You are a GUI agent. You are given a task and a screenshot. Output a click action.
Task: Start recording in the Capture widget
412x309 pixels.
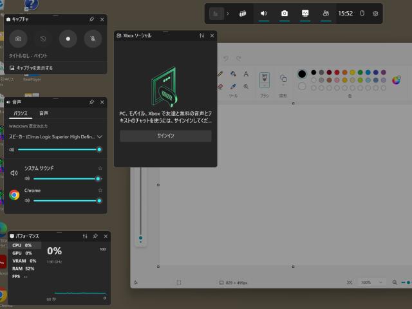coord(68,39)
